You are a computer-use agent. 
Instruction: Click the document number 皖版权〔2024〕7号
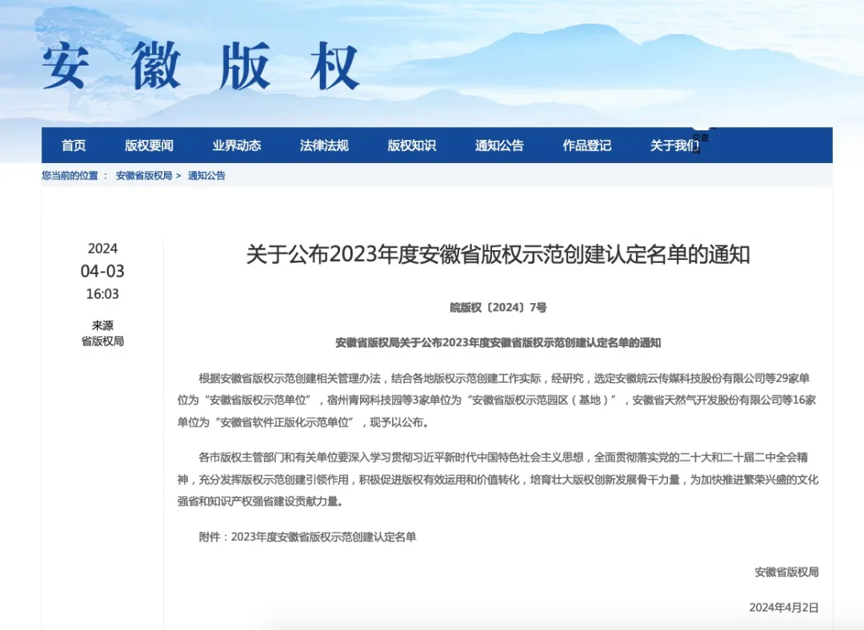498,307
